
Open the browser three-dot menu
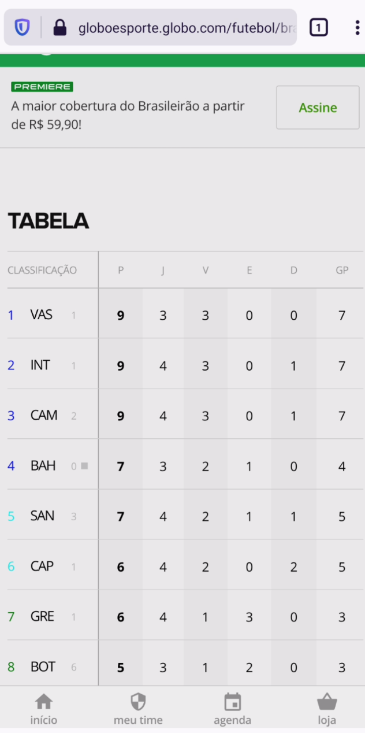pos(357,27)
